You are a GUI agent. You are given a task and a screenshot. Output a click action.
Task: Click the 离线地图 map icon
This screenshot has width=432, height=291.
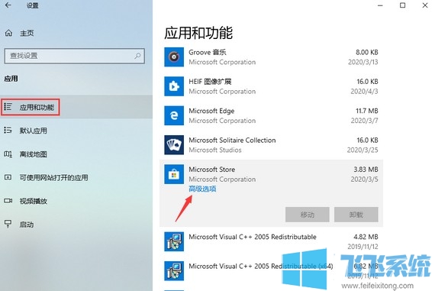(x=8, y=154)
